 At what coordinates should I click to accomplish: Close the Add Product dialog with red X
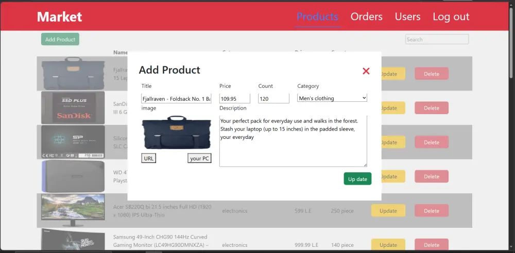click(366, 71)
